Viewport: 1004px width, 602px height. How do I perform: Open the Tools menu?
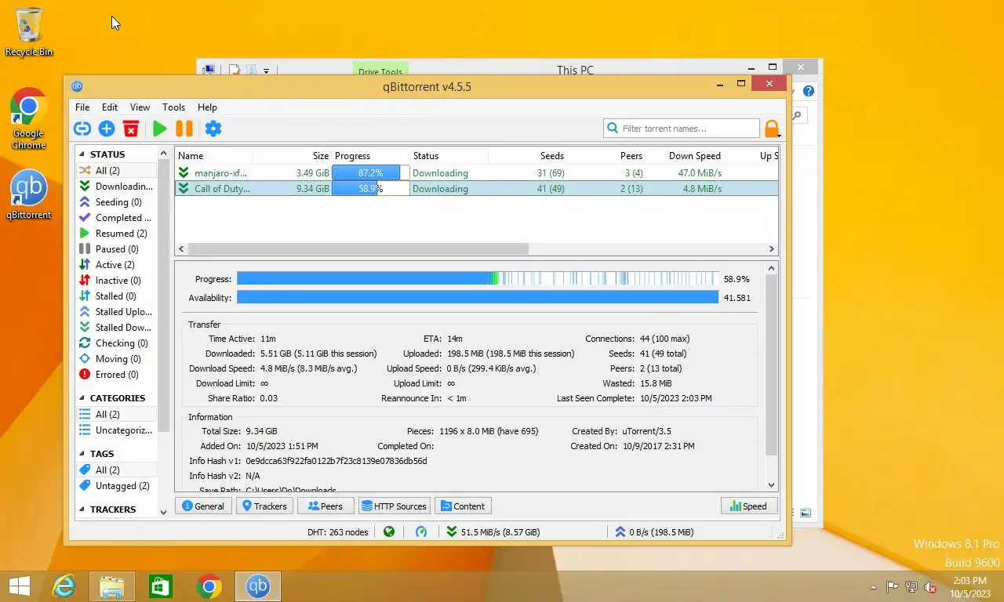[173, 107]
